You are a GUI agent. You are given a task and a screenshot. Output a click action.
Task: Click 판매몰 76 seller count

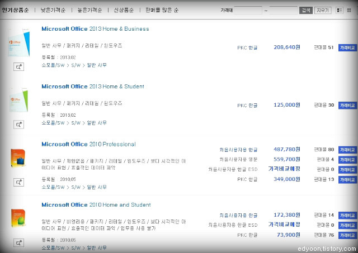pos(324,235)
